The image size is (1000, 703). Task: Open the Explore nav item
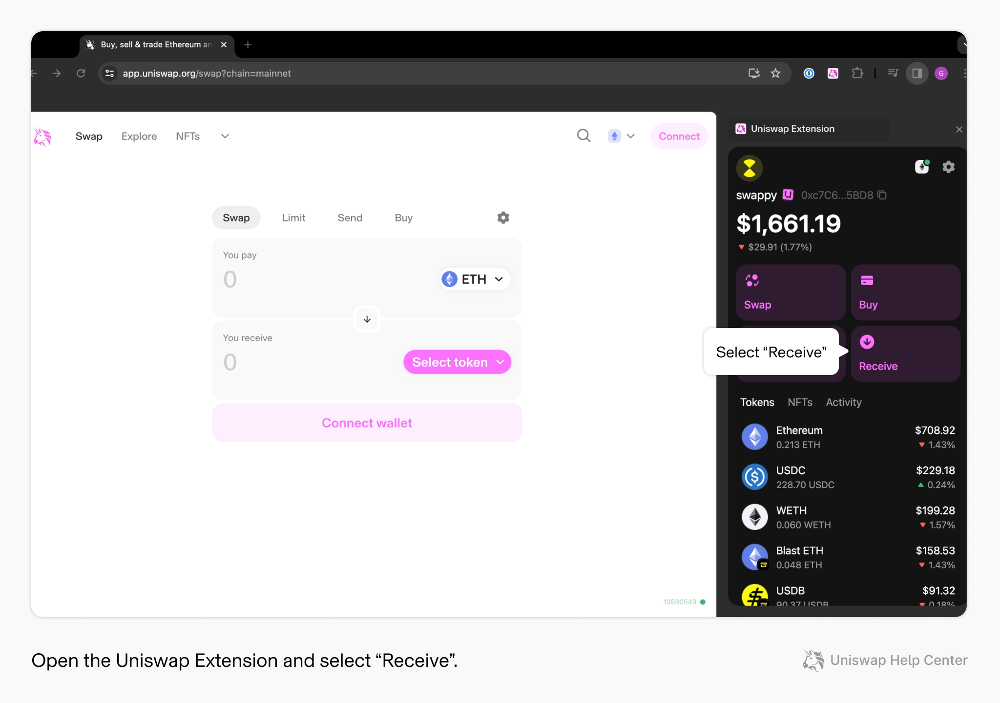coord(139,136)
